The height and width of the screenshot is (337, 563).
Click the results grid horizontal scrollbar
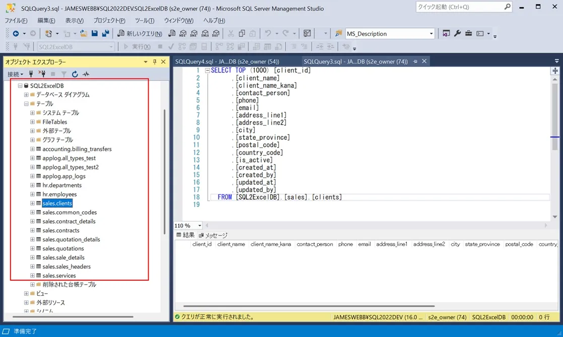(x=309, y=306)
